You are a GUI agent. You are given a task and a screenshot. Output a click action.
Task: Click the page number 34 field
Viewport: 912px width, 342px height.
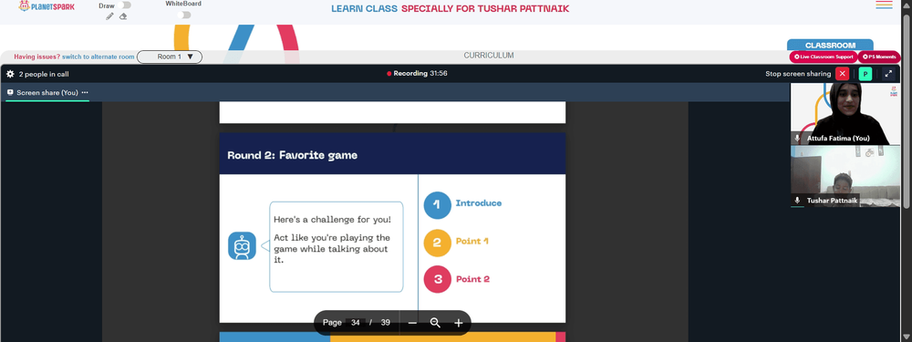356,322
